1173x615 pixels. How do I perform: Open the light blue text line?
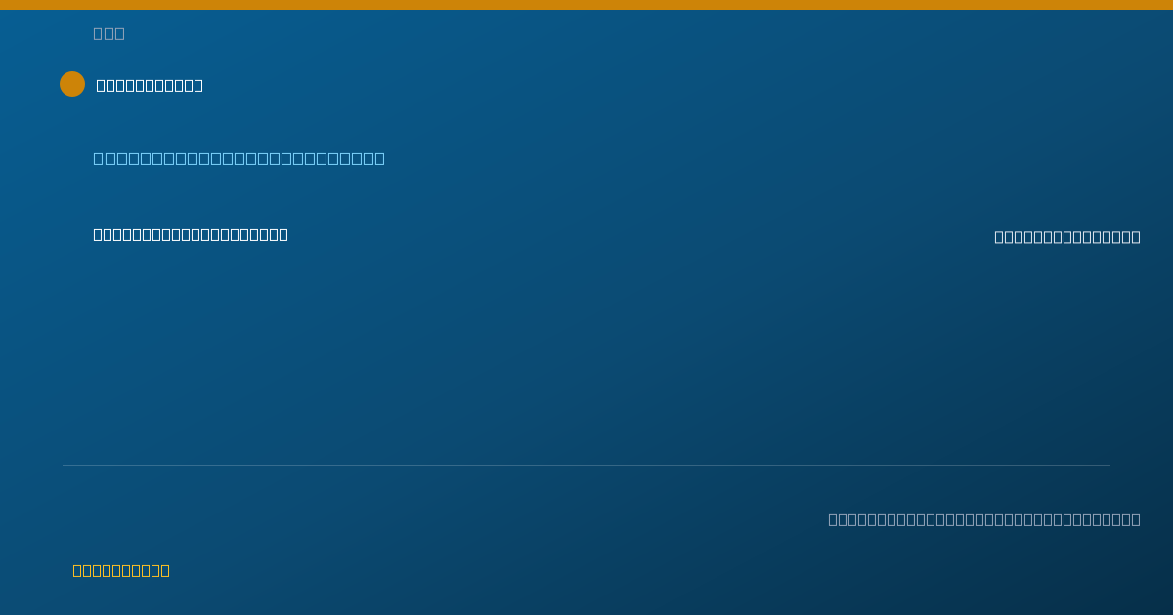[x=239, y=158]
